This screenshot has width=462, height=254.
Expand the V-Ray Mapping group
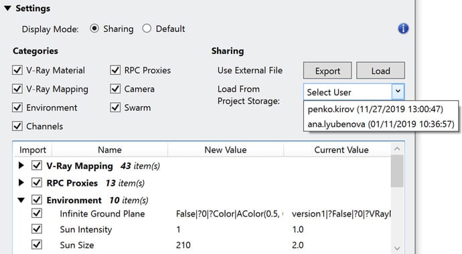click(21, 166)
